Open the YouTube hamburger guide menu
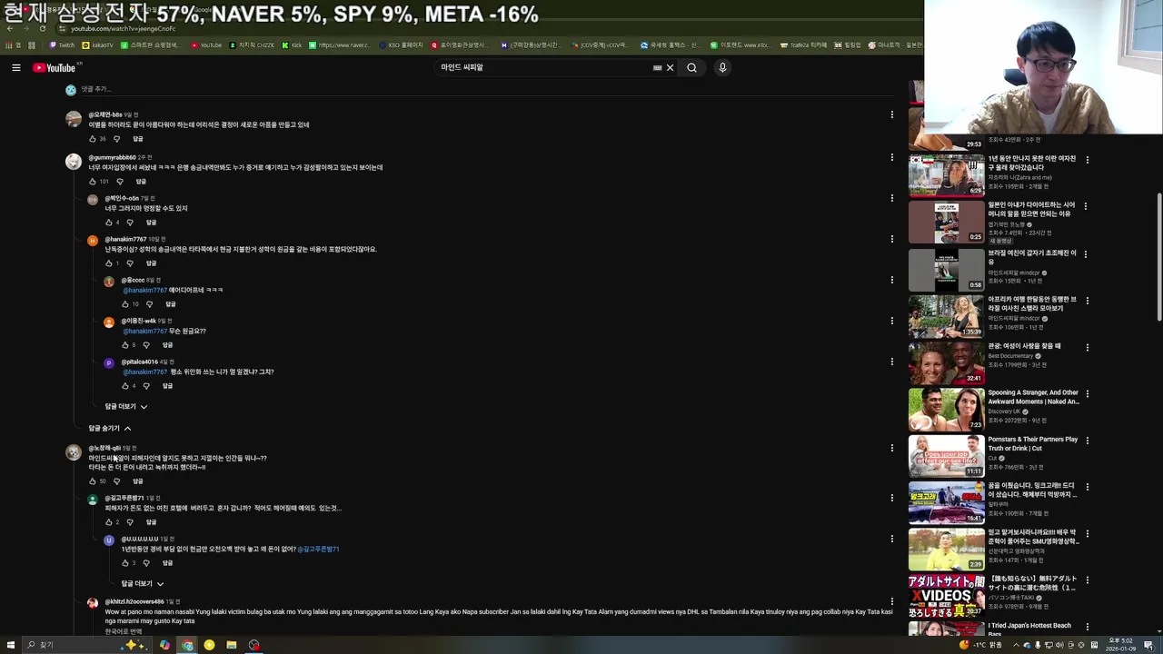1163x654 pixels. point(16,67)
